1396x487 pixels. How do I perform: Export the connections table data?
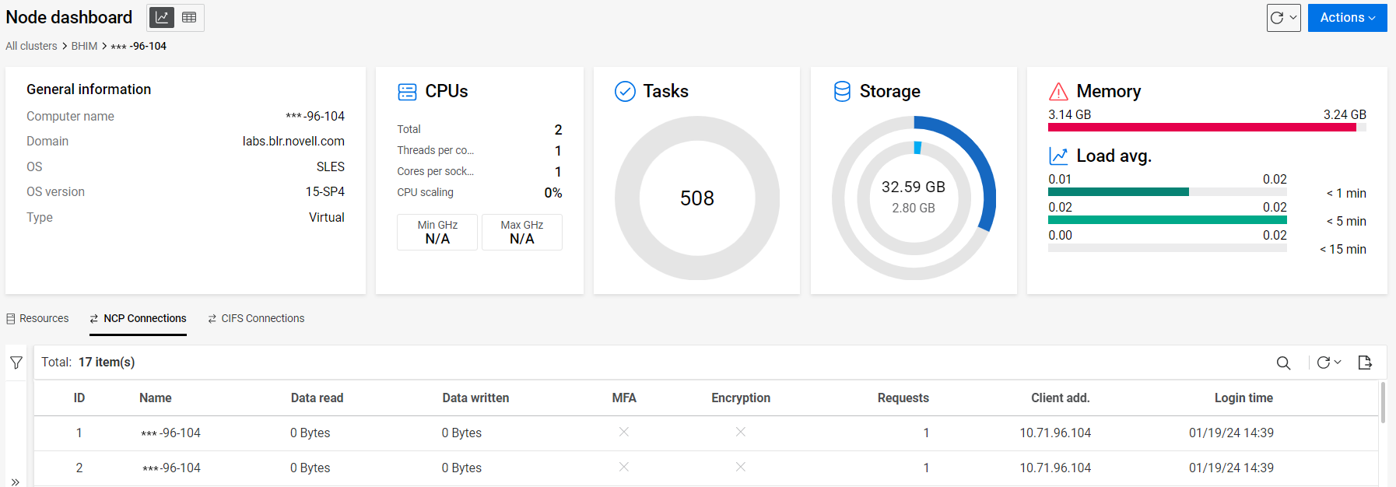1365,363
